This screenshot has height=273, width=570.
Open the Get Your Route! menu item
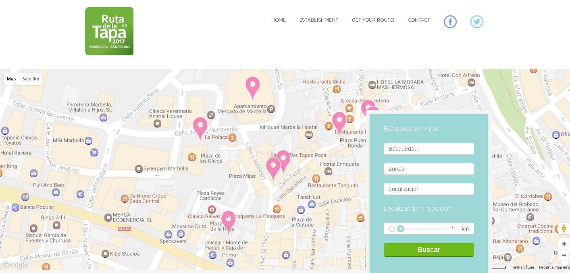coord(372,20)
